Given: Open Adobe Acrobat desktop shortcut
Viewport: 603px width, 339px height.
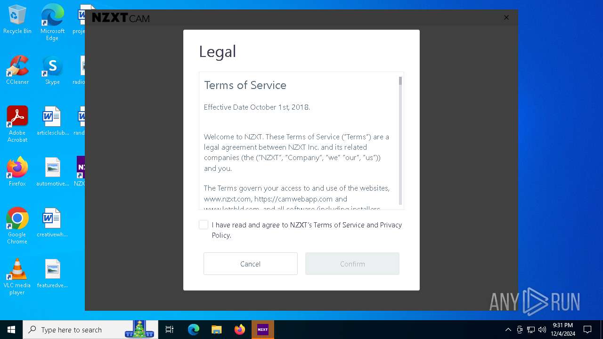Looking at the screenshot, I should click(x=17, y=124).
